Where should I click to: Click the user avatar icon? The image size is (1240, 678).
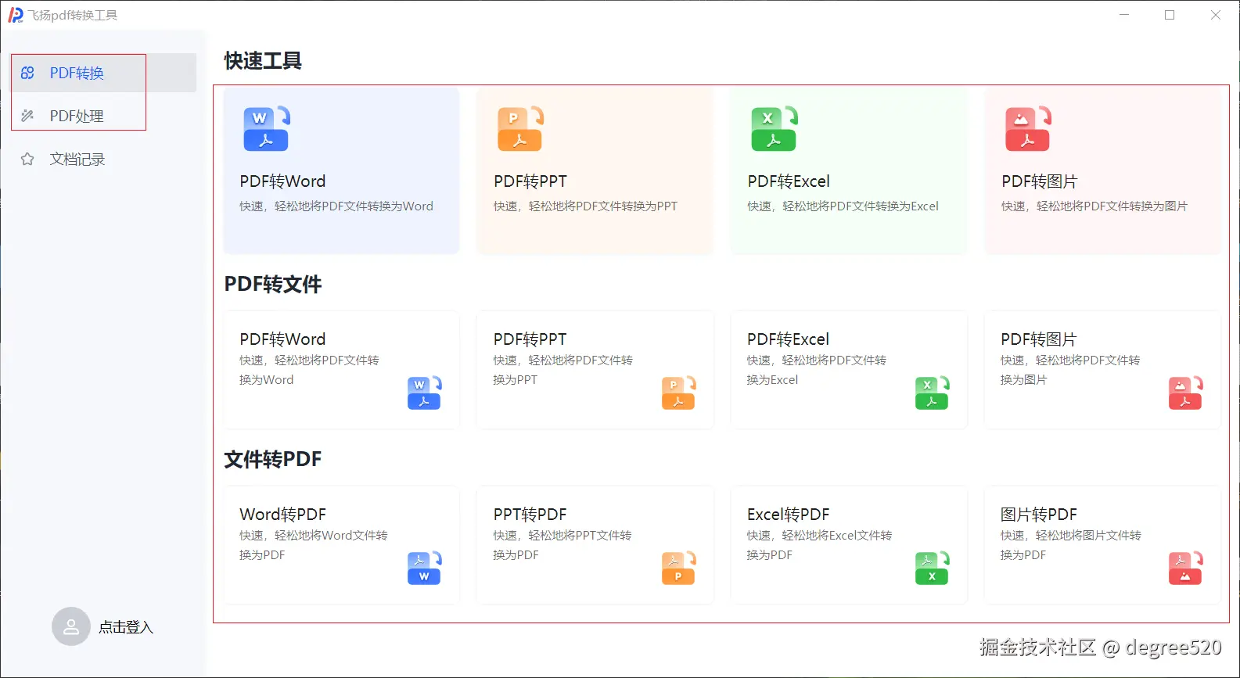click(71, 626)
